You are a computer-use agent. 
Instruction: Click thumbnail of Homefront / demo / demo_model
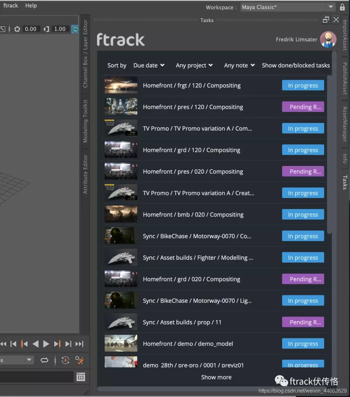121,343
